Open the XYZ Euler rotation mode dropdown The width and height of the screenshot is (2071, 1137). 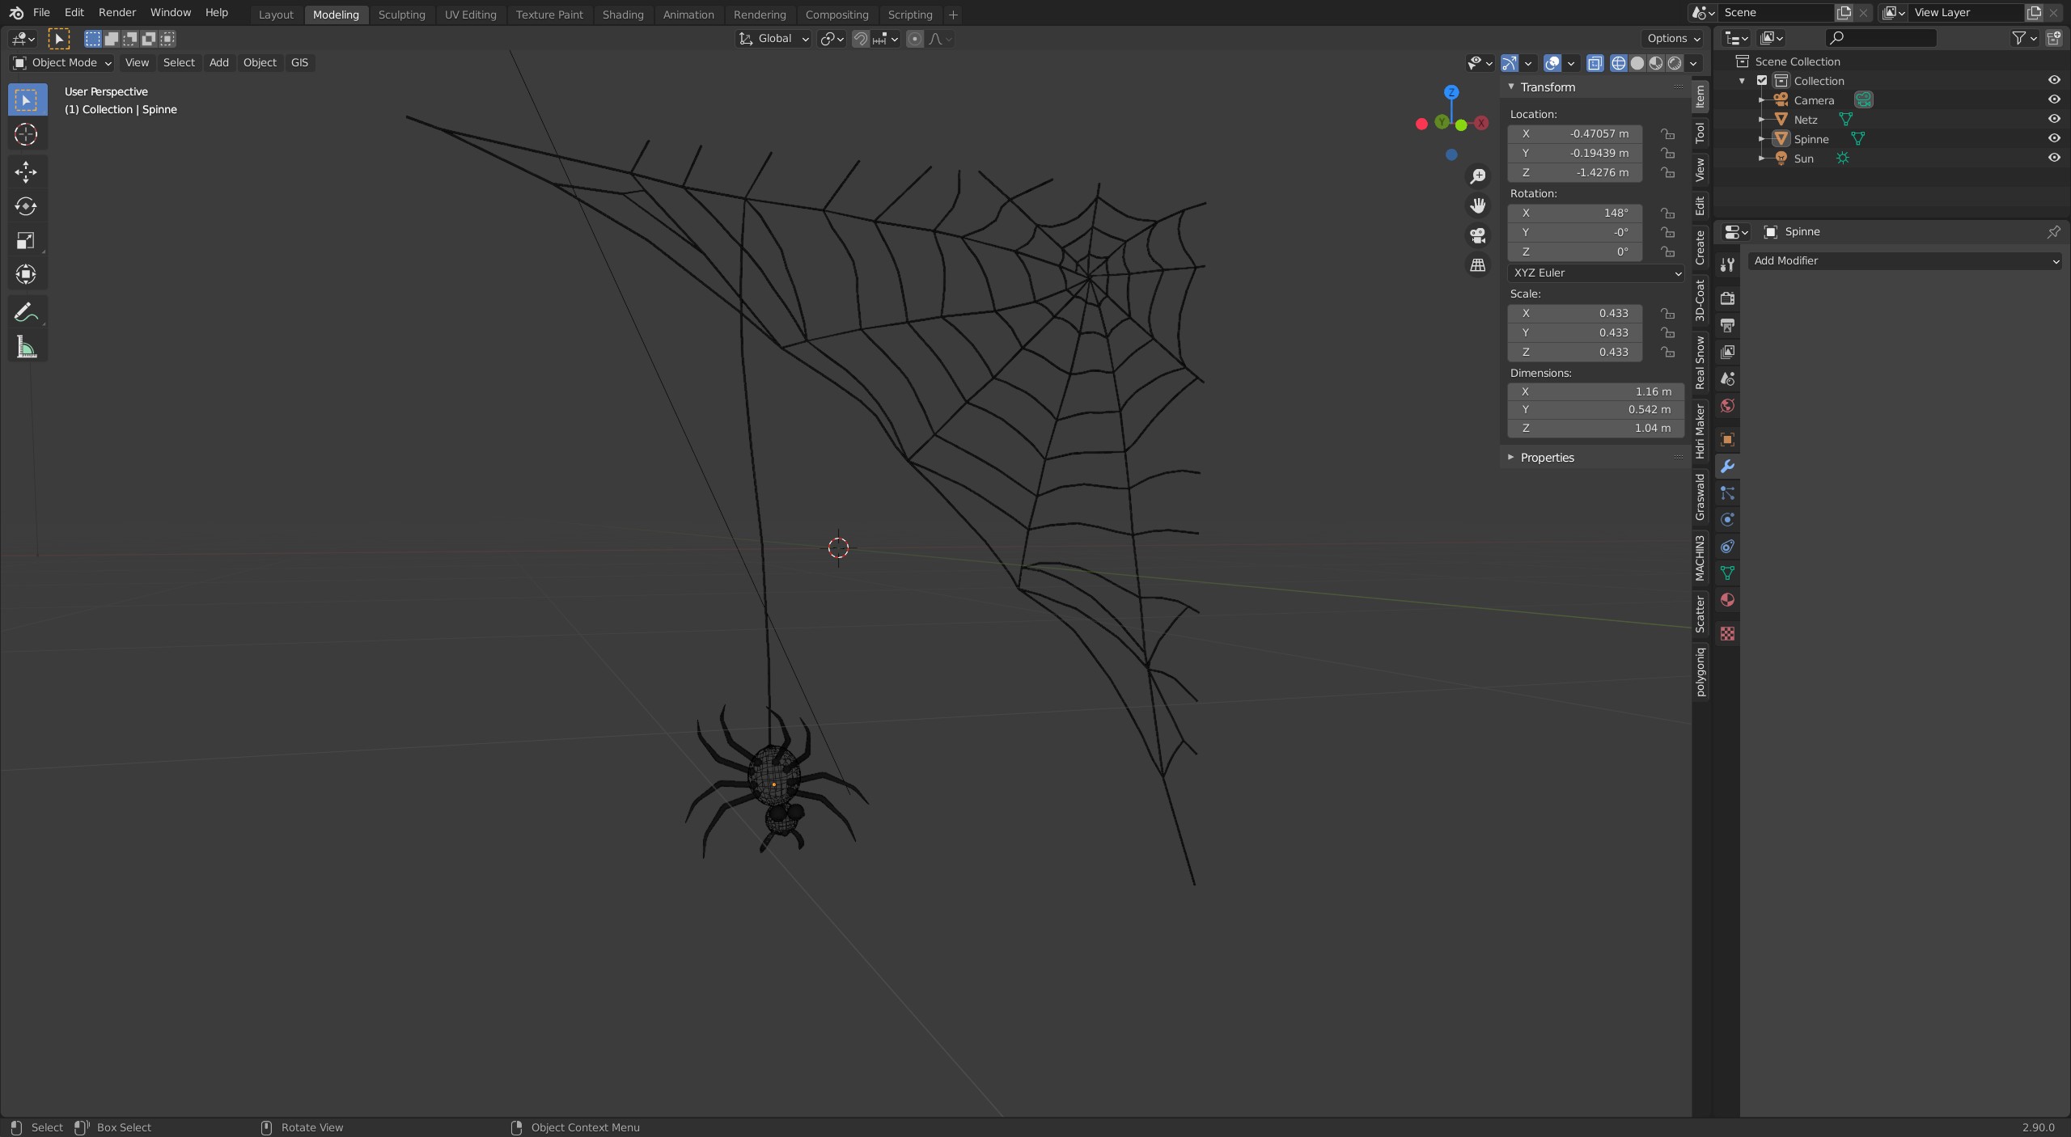point(1595,273)
